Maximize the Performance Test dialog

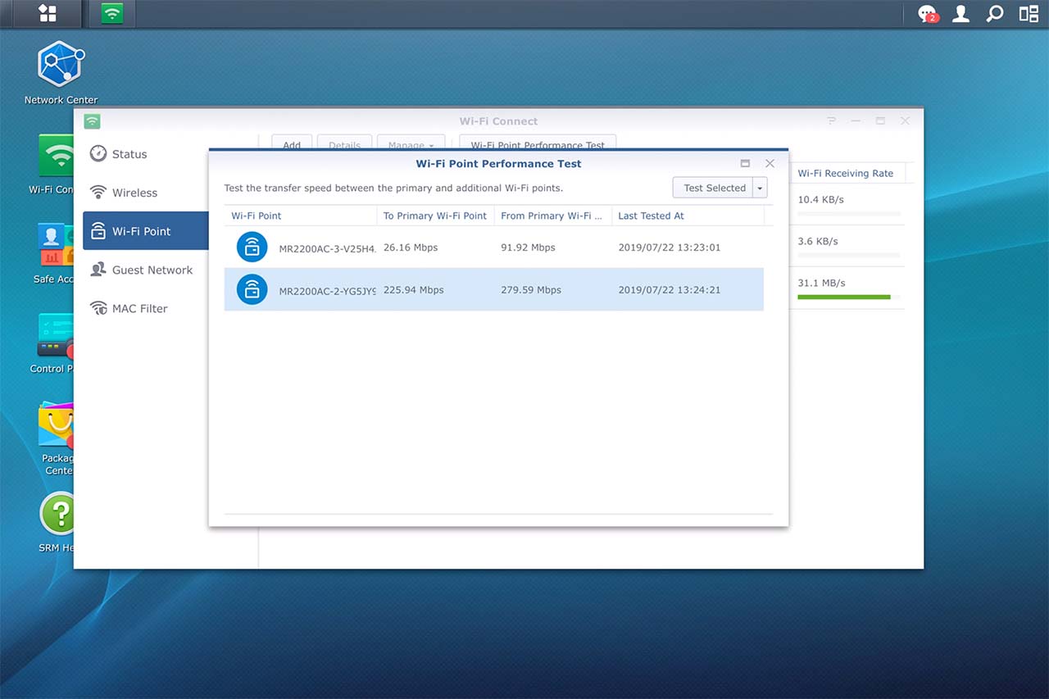[x=745, y=163]
